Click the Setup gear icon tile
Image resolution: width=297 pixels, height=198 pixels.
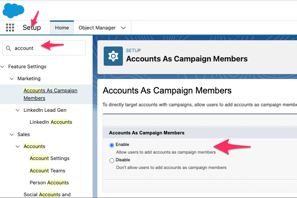click(113, 56)
